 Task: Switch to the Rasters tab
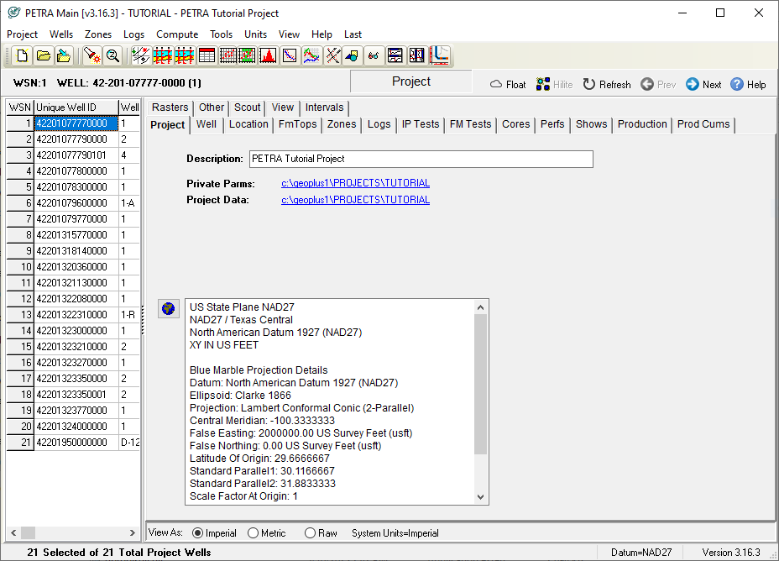click(x=170, y=107)
